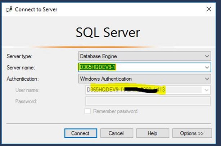Click the Connect to Server title icon
Screen dimensions: 221x146
[9, 9]
